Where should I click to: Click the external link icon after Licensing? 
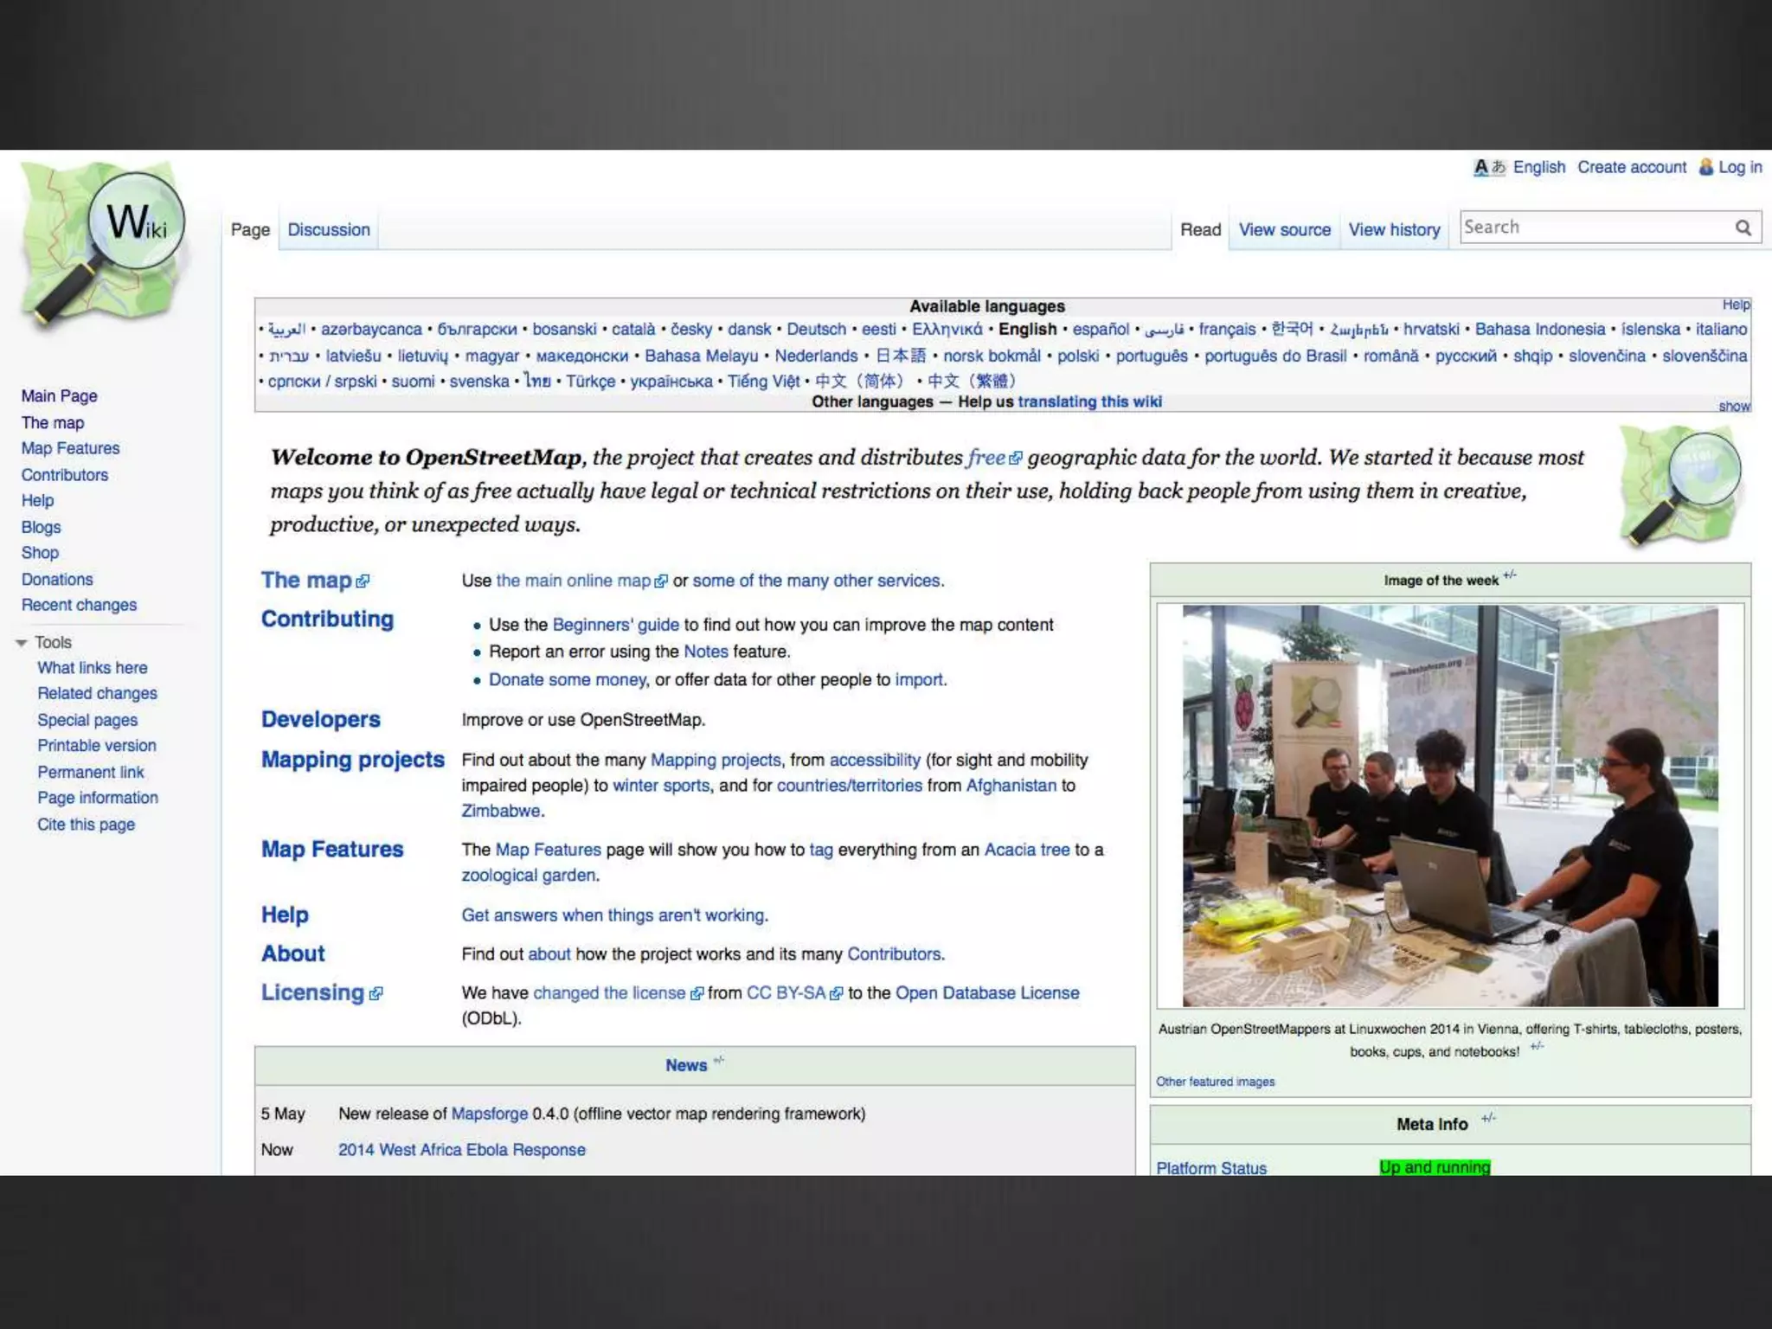click(376, 994)
